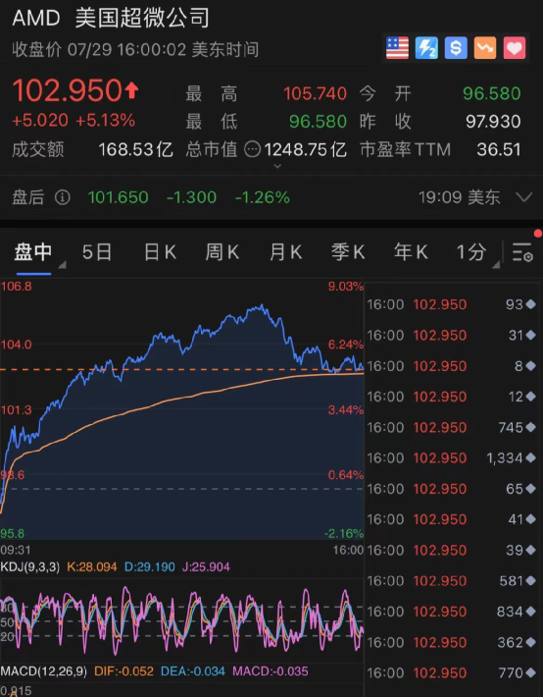This screenshot has width=543, height=697.
Task: Open the 盘中 tab dropdown triangle
Action: [x=62, y=264]
